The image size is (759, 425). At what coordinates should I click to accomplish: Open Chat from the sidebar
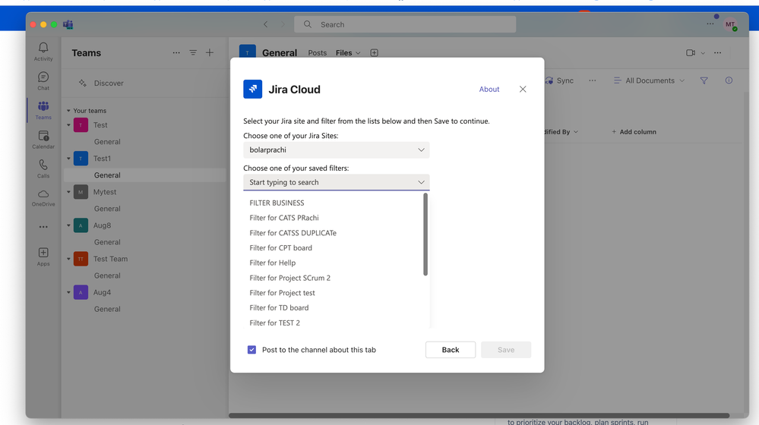[x=43, y=77]
